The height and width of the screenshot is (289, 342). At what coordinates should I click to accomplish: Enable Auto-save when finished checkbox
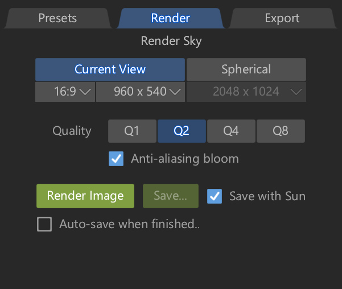[44, 224]
